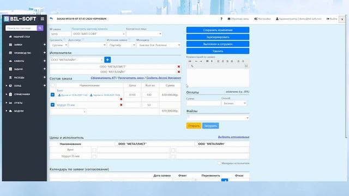The width and height of the screenshot is (349, 196).
Task: Add a new Расходы entry with plus icon
Action: 45,77
